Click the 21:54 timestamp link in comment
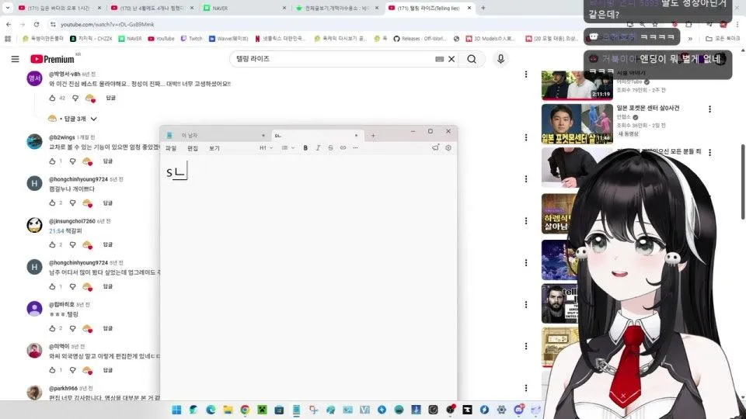 [x=56, y=231]
